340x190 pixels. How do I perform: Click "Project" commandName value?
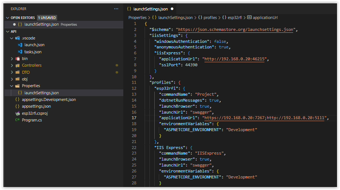point(205,95)
